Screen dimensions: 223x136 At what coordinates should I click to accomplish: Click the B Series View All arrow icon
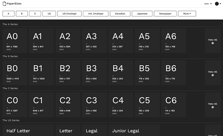pyautogui.click(x=213, y=75)
